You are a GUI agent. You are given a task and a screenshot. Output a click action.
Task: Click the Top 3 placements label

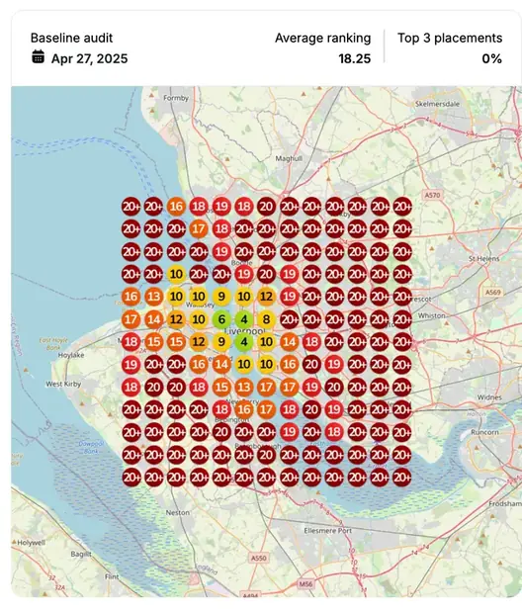pyautogui.click(x=450, y=38)
